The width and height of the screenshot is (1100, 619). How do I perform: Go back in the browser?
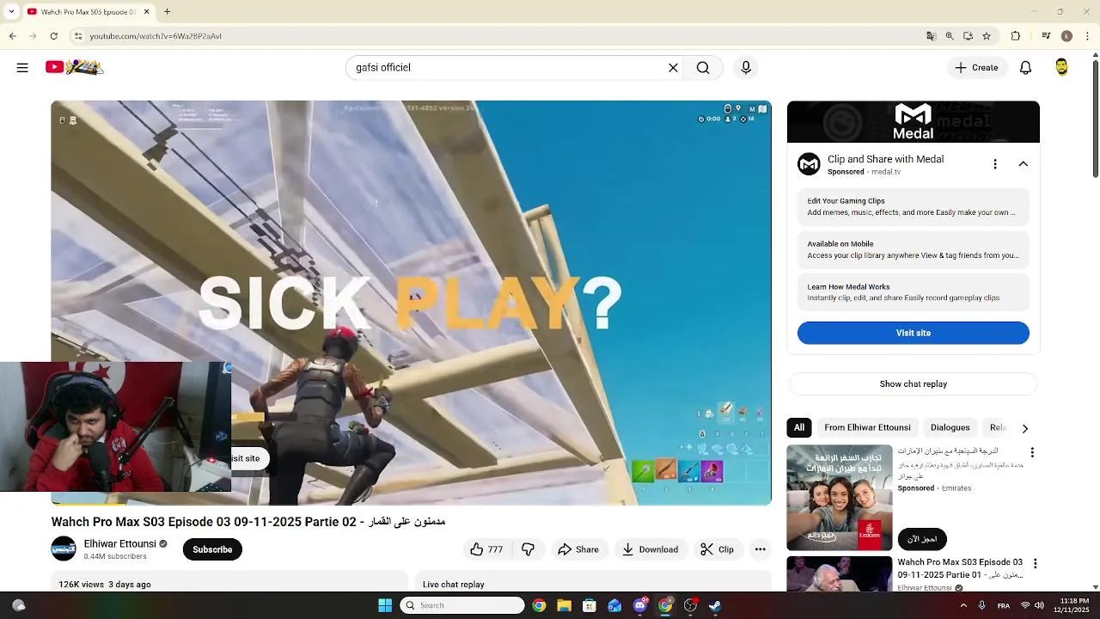(x=12, y=36)
